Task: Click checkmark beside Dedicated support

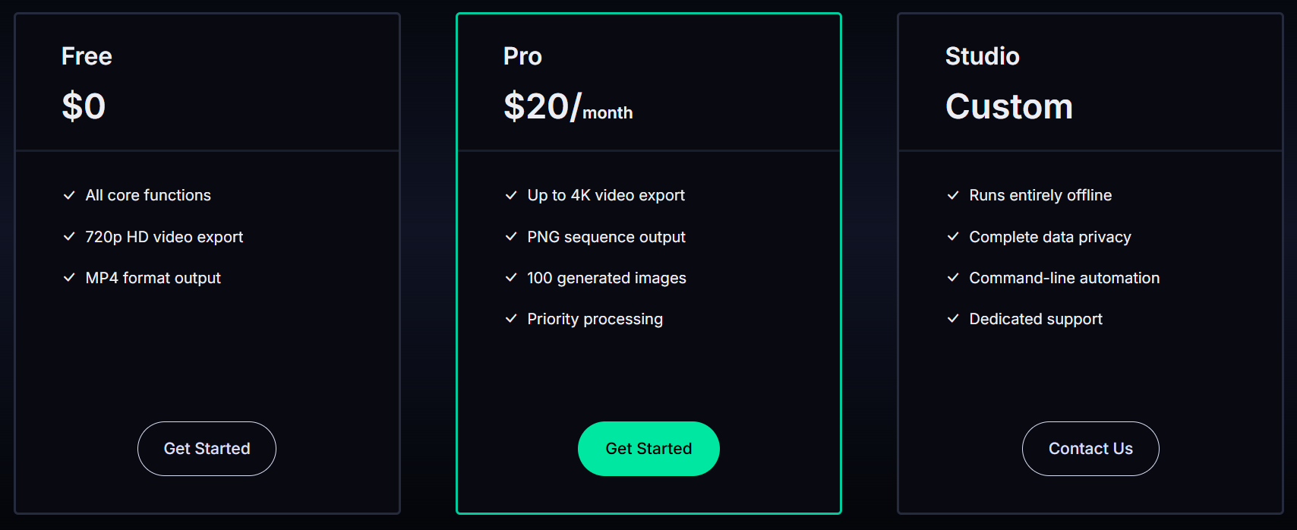Action: tap(953, 319)
